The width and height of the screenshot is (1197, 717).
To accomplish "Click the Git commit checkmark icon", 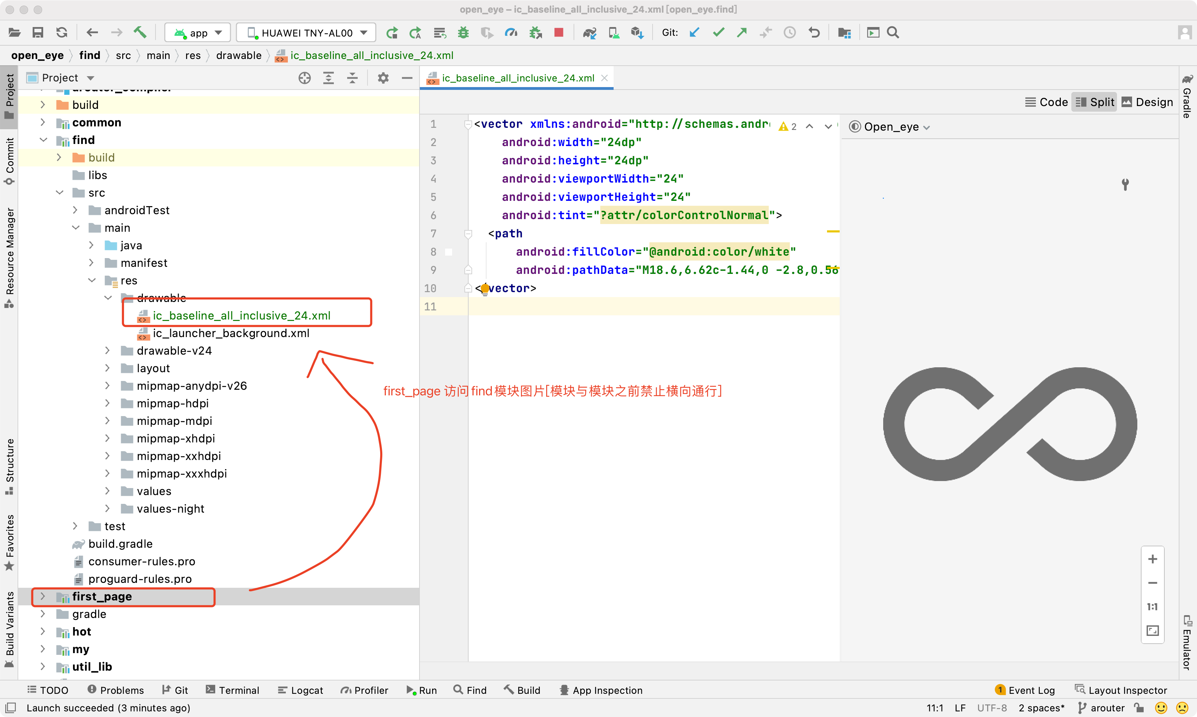I will click(719, 32).
